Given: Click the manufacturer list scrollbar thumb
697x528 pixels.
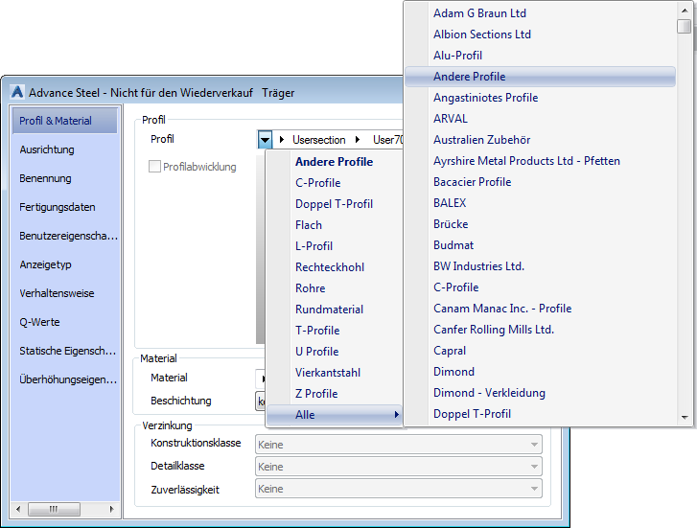Looking at the screenshot, I should click(685, 26).
